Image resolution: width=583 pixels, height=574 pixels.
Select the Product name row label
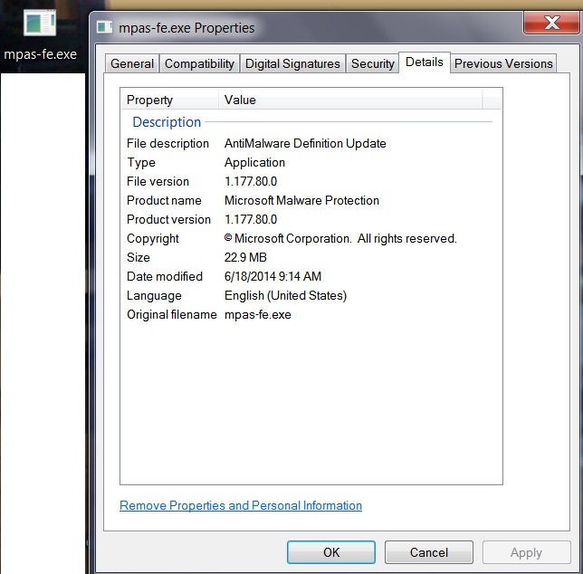[164, 200]
